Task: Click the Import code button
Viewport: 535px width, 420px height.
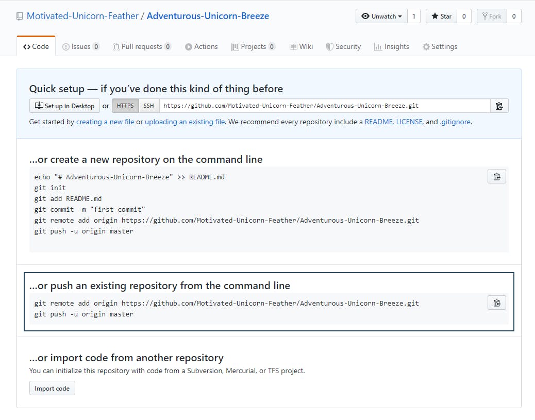Action: click(x=52, y=388)
